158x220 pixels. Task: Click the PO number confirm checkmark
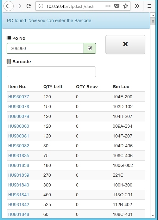tap(90, 48)
